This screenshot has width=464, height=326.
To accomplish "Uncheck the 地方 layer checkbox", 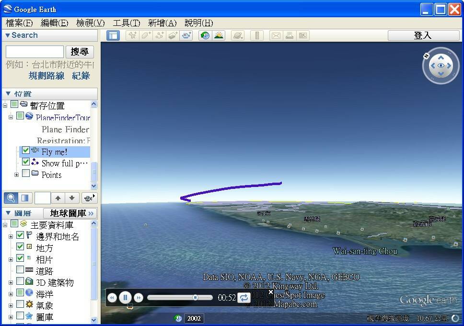I will (x=20, y=246).
